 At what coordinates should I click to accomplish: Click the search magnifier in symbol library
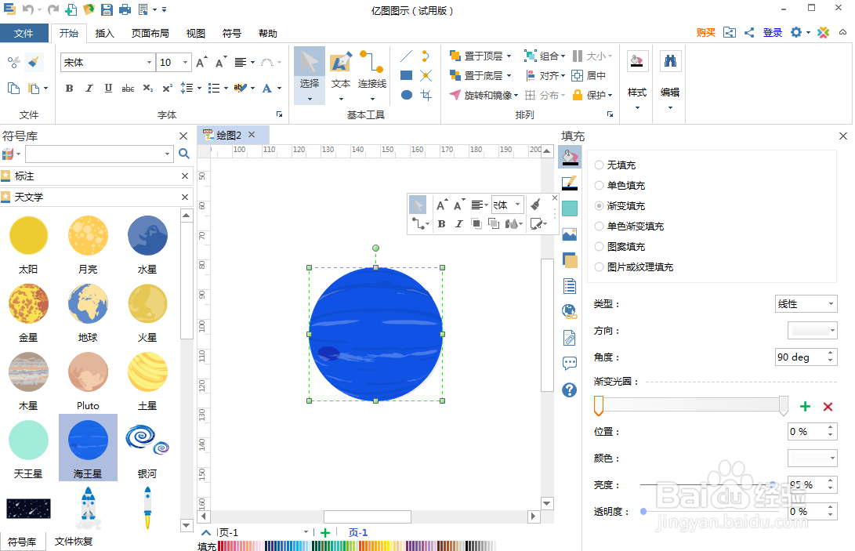pyautogui.click(x=184, y=154)
